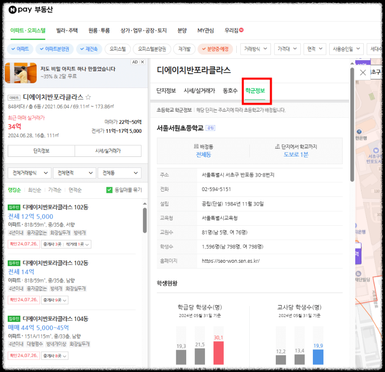The height and width of the screenshot is (372, 385).
Task: Open the 사용승인일 dropdown filter
Action: coord(346,49)
